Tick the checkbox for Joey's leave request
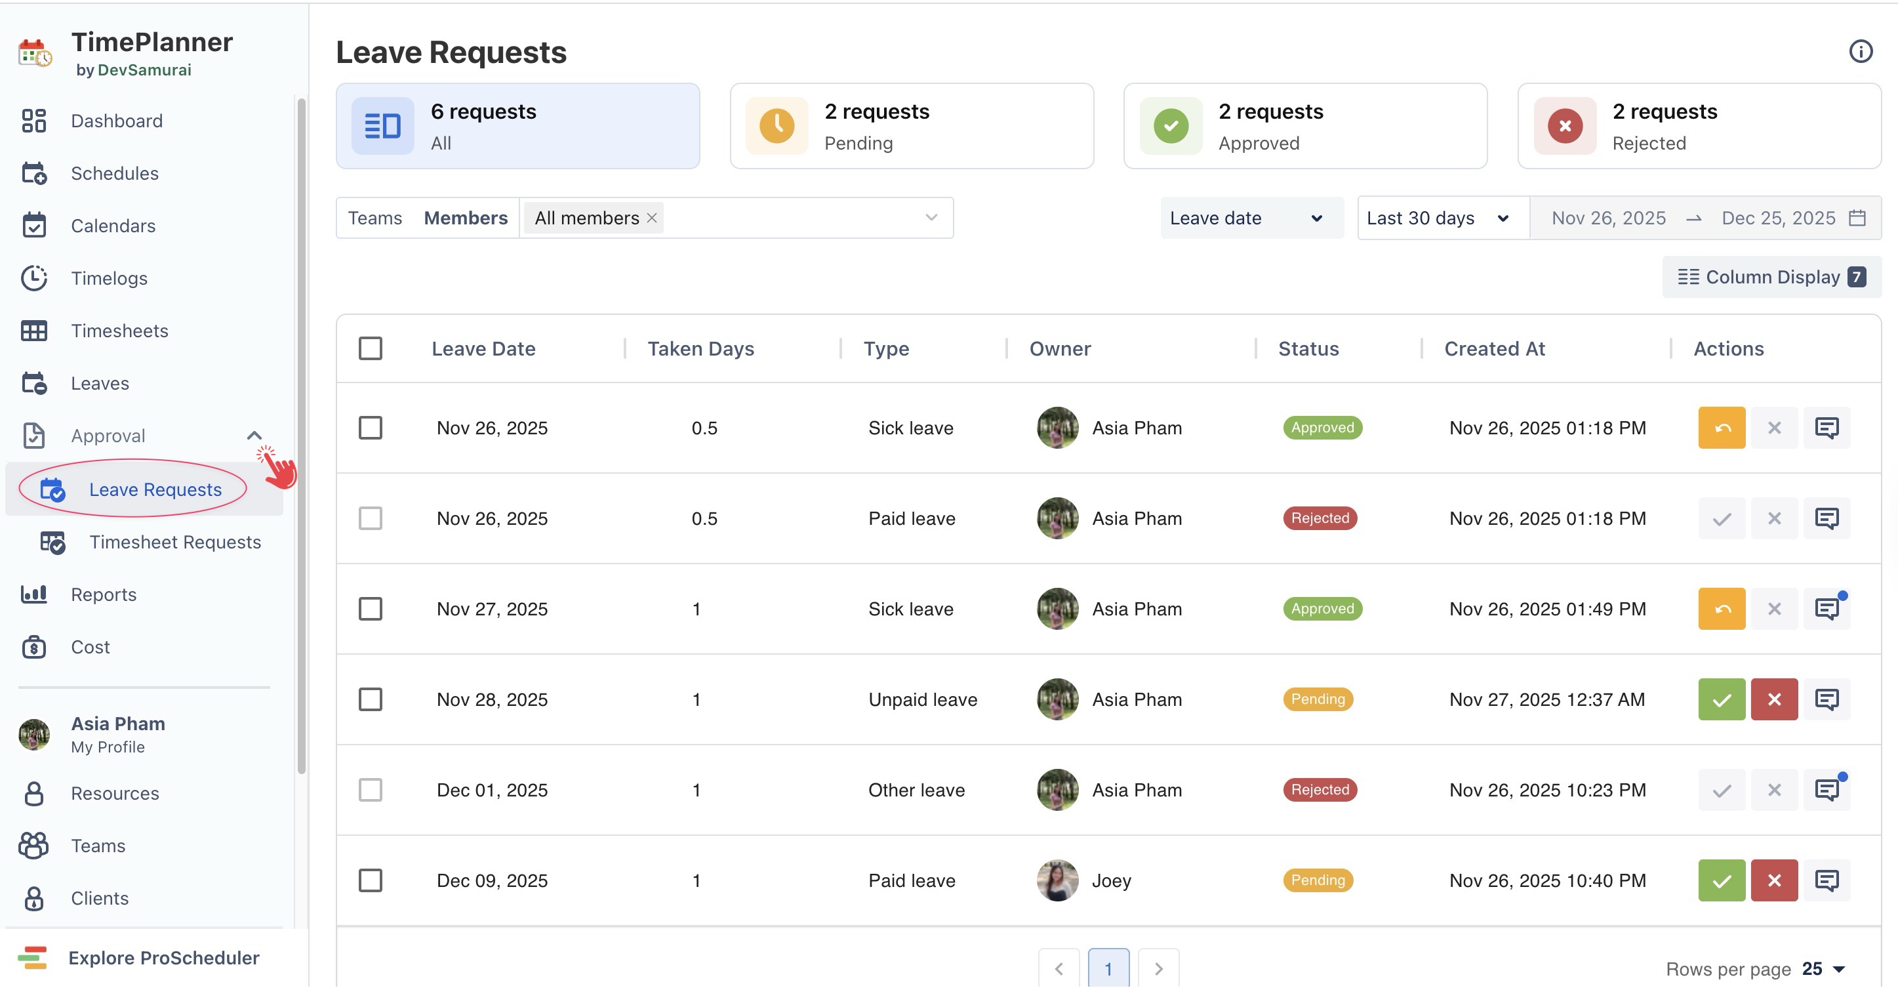The height and width of the screenshot is (988, 1898). [x=370, y=880]
